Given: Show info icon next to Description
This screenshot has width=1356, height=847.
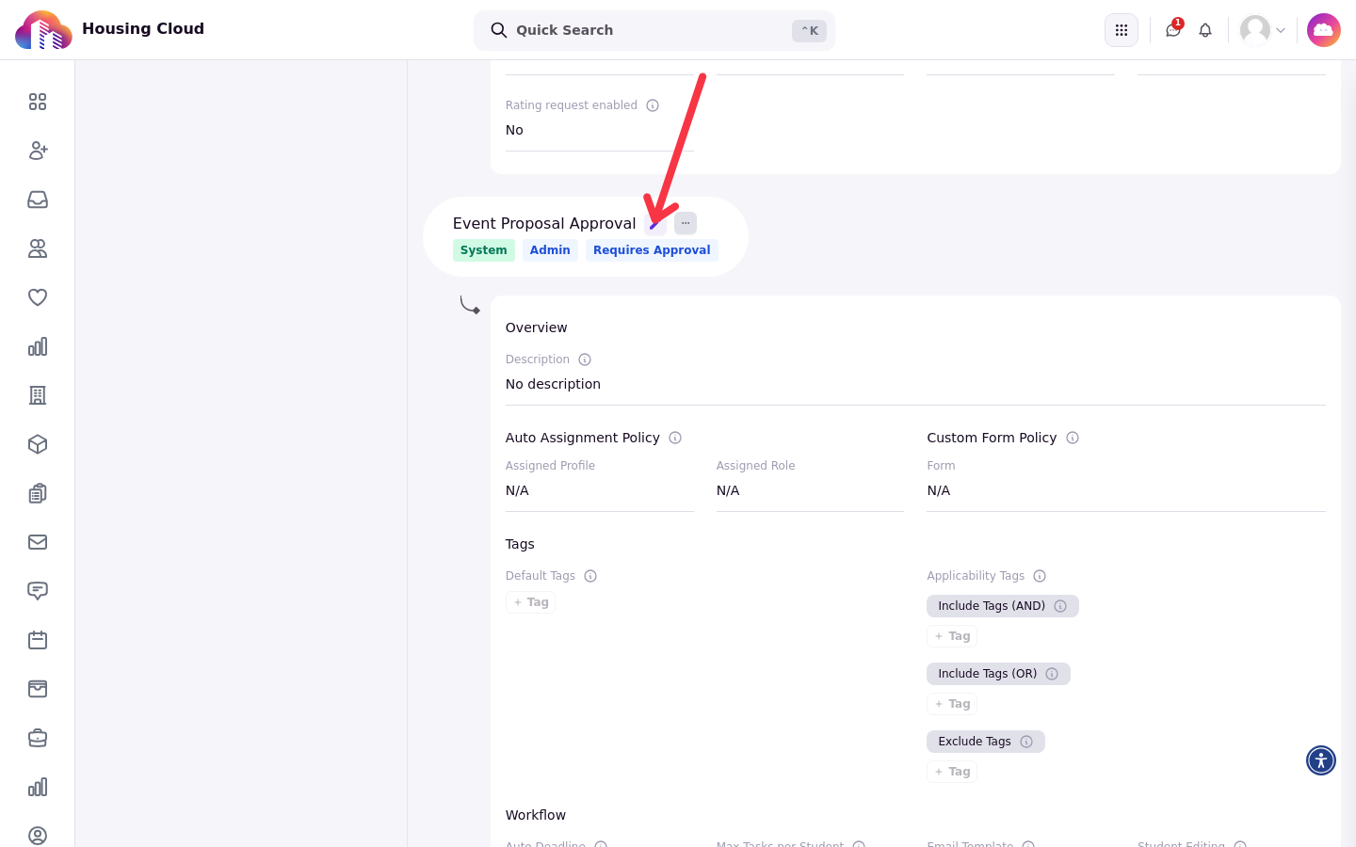Looking at the screenshot, I should [x=585, y=360].
